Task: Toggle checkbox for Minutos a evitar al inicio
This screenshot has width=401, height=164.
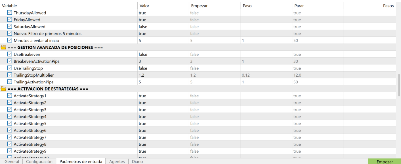Action: [x=10, y=40]
